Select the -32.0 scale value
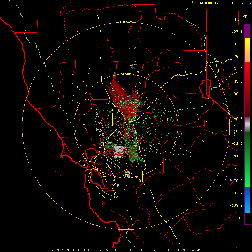This screenshot has width=252, height=252. pos(237,144)
